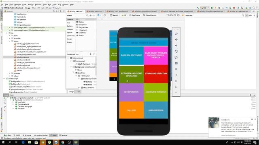Open the app run configuration dropdown

(204, 8)
